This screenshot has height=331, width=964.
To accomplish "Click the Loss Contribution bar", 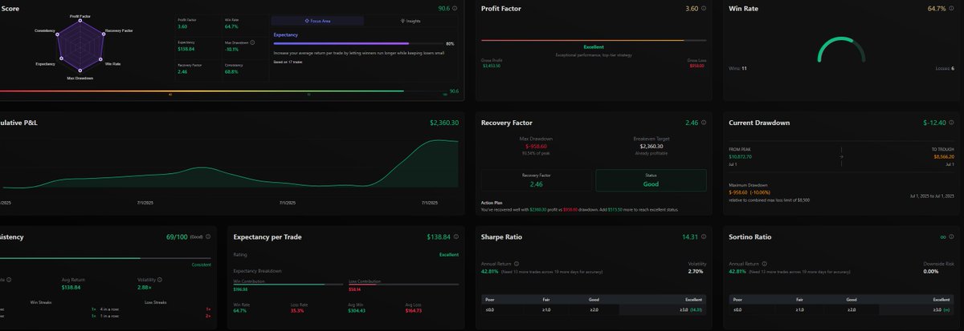I will click(x=403, y=285).
